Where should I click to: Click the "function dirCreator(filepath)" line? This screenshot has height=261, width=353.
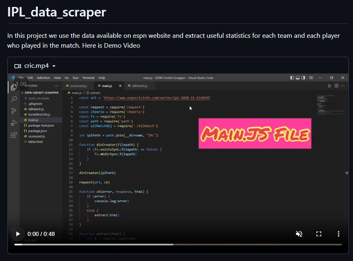[109, 145]
